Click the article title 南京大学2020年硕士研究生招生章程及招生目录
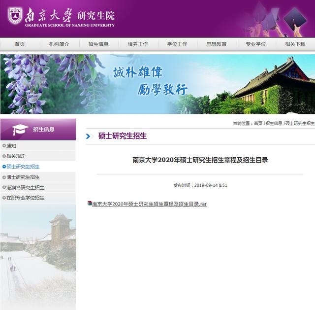The height and width of the screenshot is (310, 315). pos(200,160)
